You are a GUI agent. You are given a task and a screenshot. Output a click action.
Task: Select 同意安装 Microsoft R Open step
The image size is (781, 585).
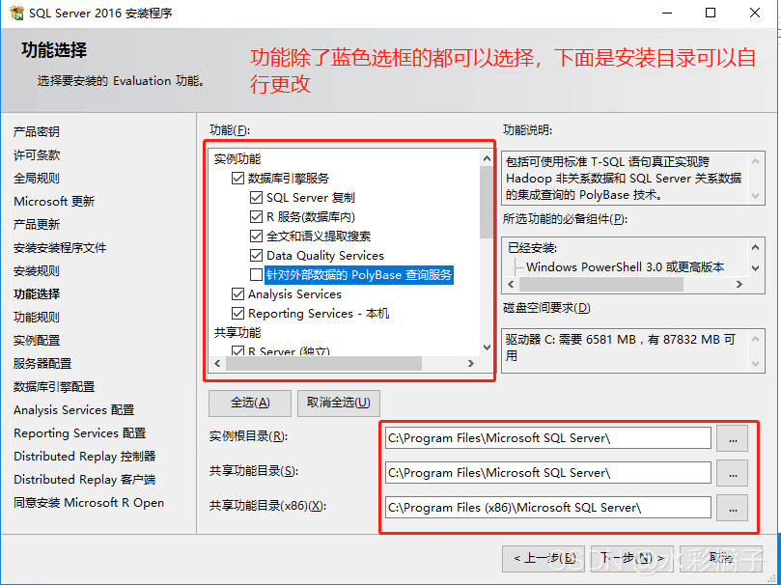[89, 503]
